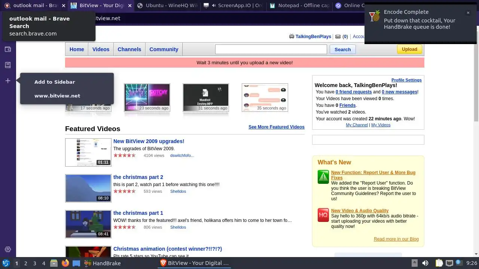Click chat thumbnail from 35 seconds ago
This screenshot has width=479, height=269.
coord(265,98)
